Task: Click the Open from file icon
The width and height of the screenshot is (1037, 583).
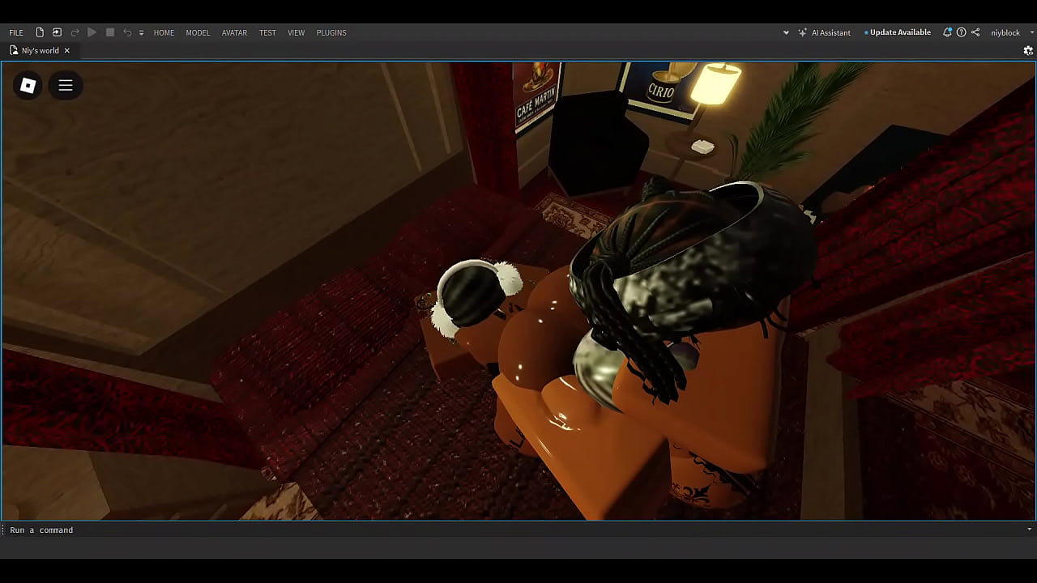Action: (x=57, y=32)
